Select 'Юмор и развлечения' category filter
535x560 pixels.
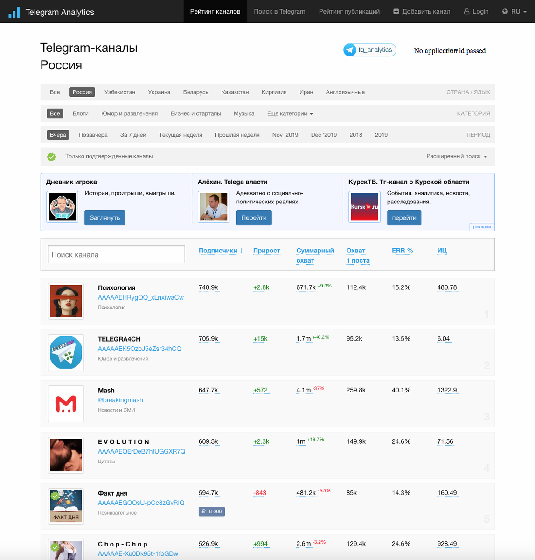(x=130, y=113)
